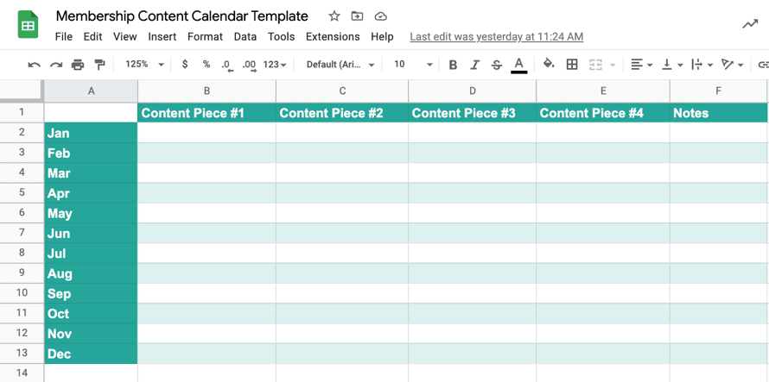The width and height of the screenshot is (769, 382).
Task: Open the fill color paint bucket
Action: click(x=549, y=65)
